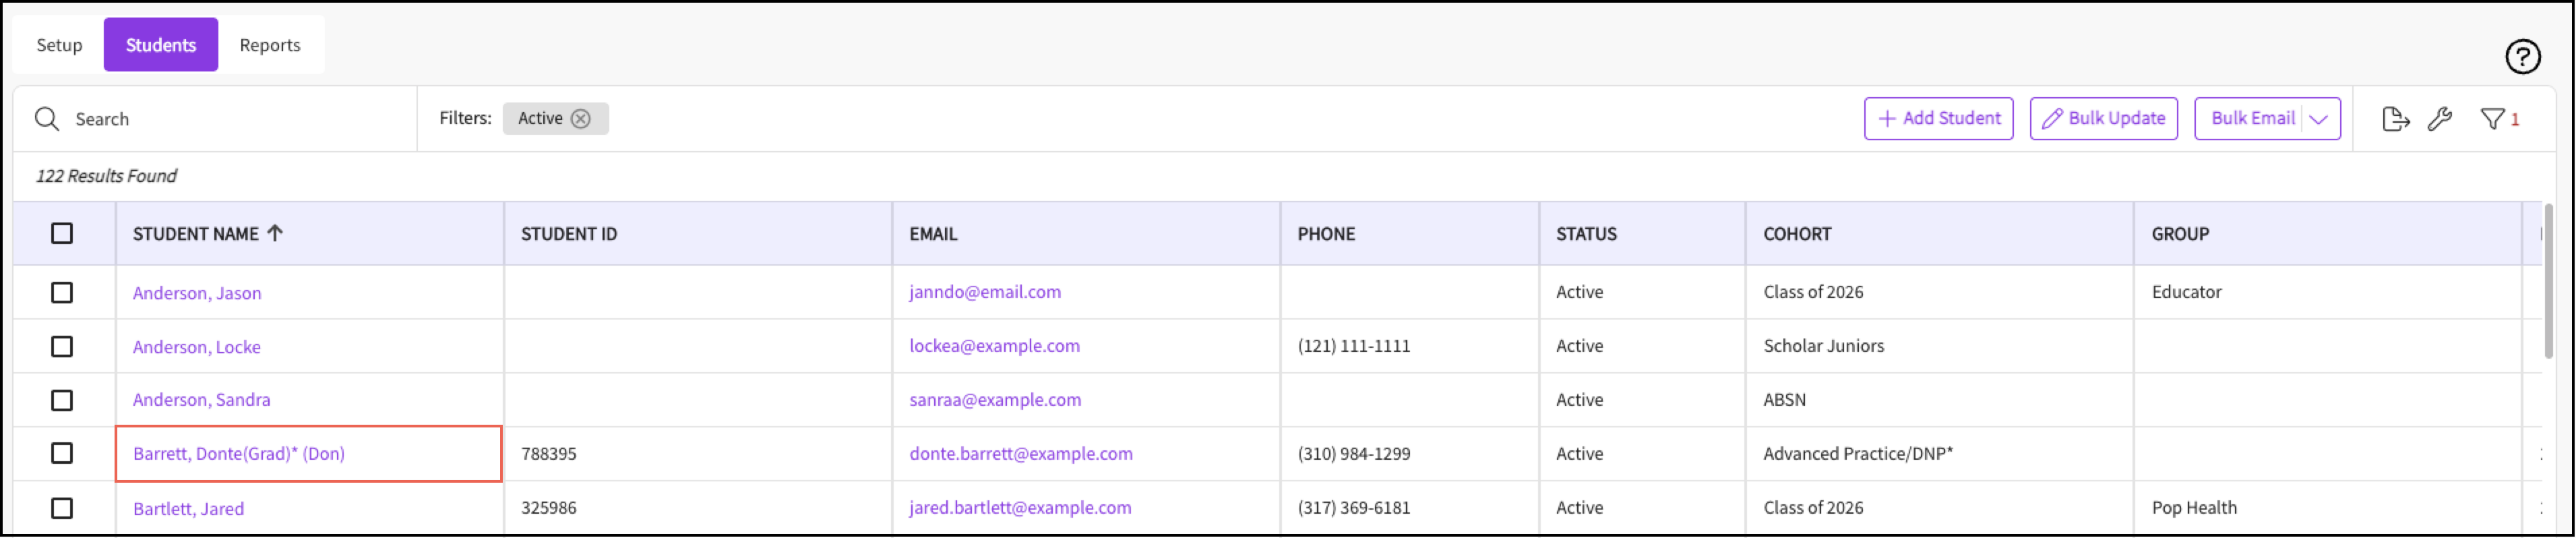The width and height of the screenshot is (2576, 538).
Task: Expand the Bulk Email dropdown arrow
Action: 2319,119
